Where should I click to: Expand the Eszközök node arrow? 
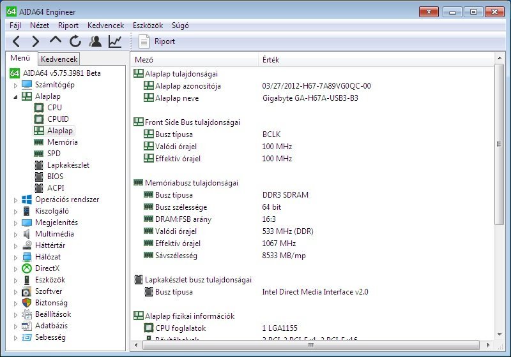[x=15, y=280]
